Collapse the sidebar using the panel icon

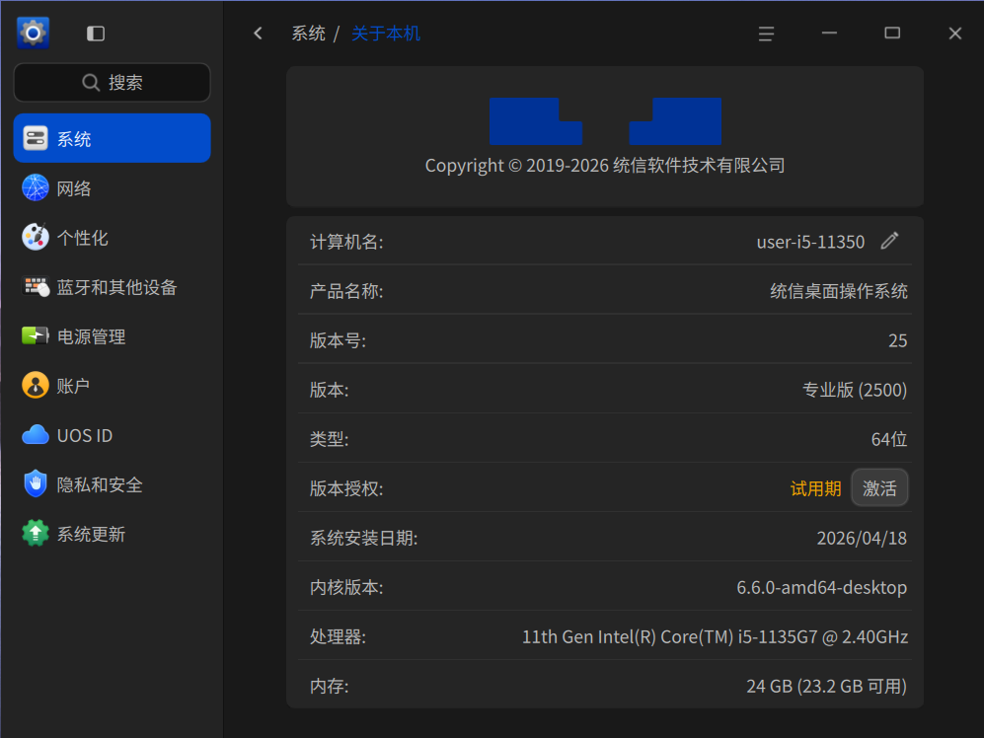click(x=95, y=33)
